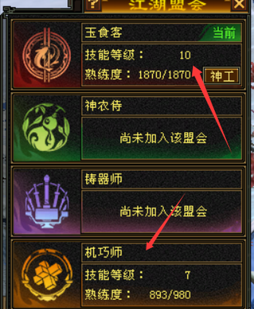Click the 玉食客 name bar

tap(162, 32)
